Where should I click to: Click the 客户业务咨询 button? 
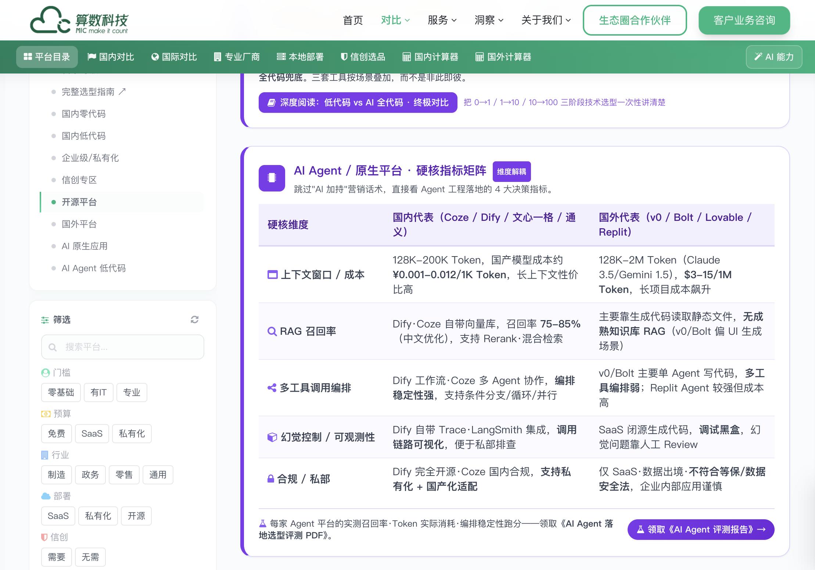point(744,20)
